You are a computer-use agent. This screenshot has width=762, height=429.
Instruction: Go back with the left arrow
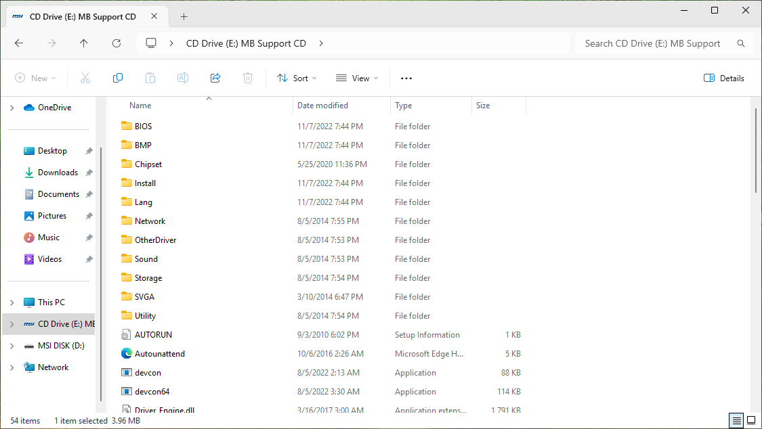click(19, 43)
